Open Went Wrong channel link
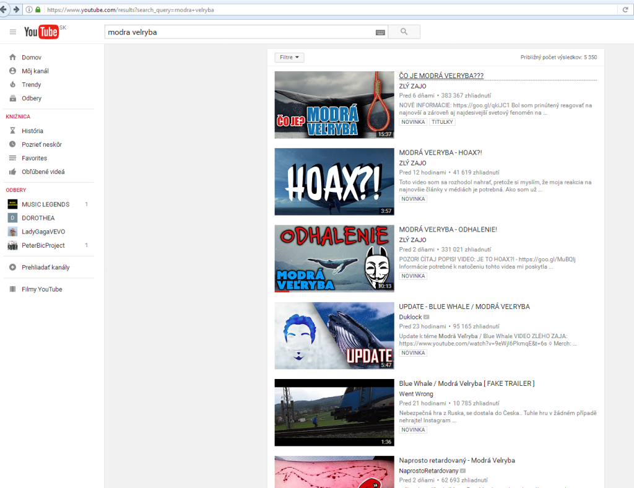The image size is (634, 488). click(416, 394)
